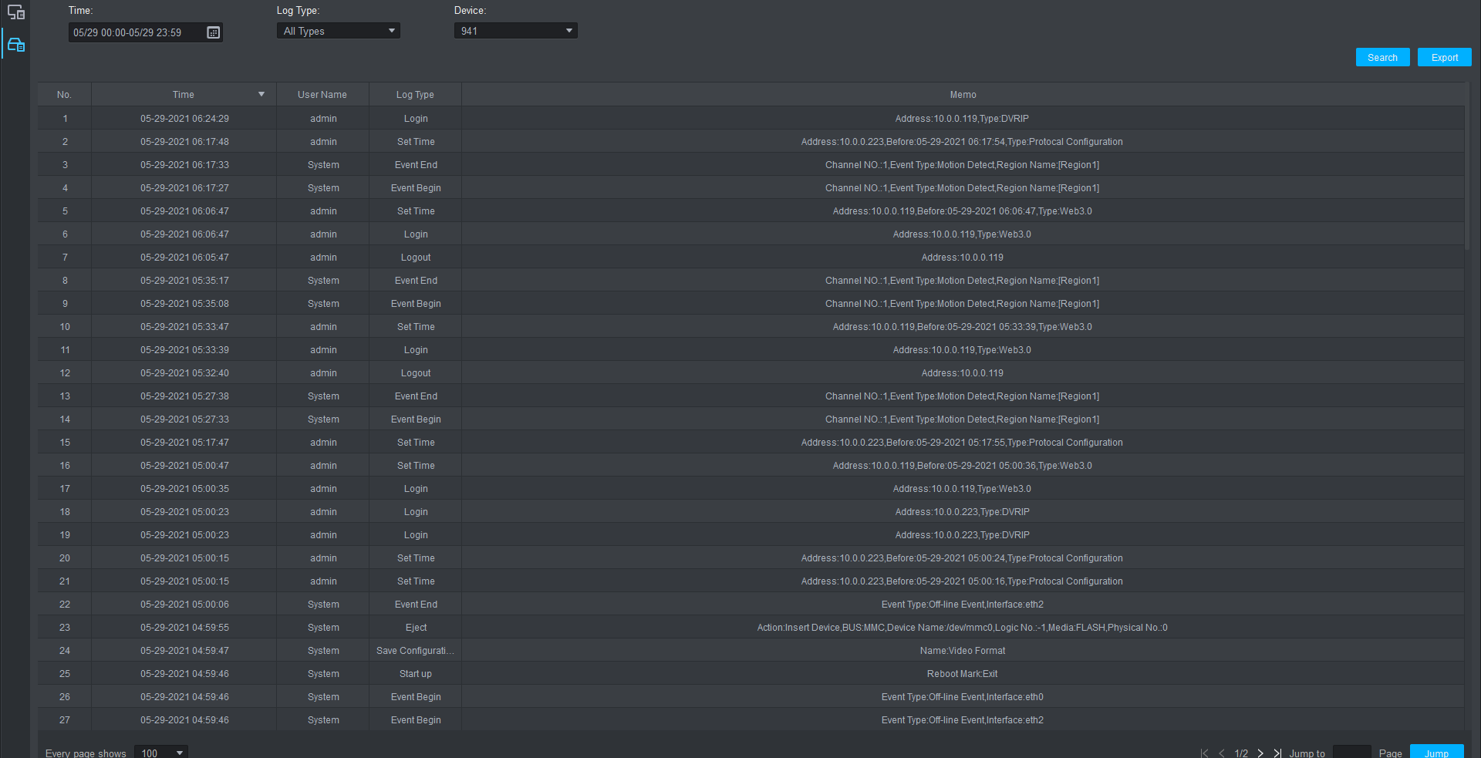Select the Start up entry in row 25
This screenshot has height=758, width=1481.
coord(416,673)
